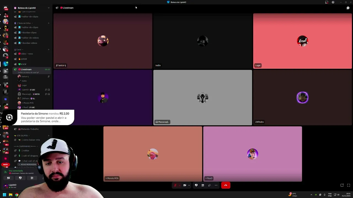Focus Macacopjl_ video tile
The image size is (353, 198).
[x=203, y=97]
